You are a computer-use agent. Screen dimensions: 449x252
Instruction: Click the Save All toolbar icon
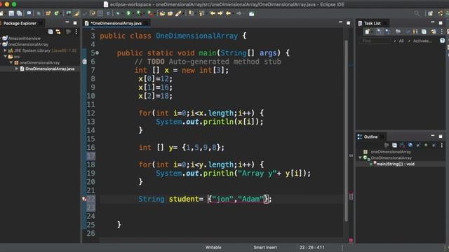click(19, 13)
